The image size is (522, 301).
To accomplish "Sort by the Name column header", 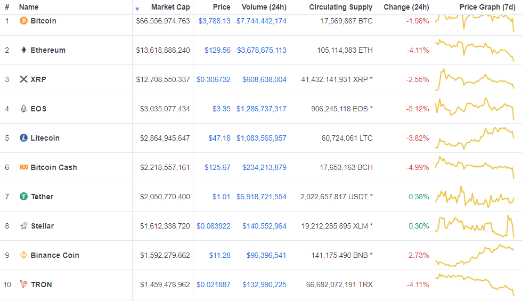I will coord(29,7).
